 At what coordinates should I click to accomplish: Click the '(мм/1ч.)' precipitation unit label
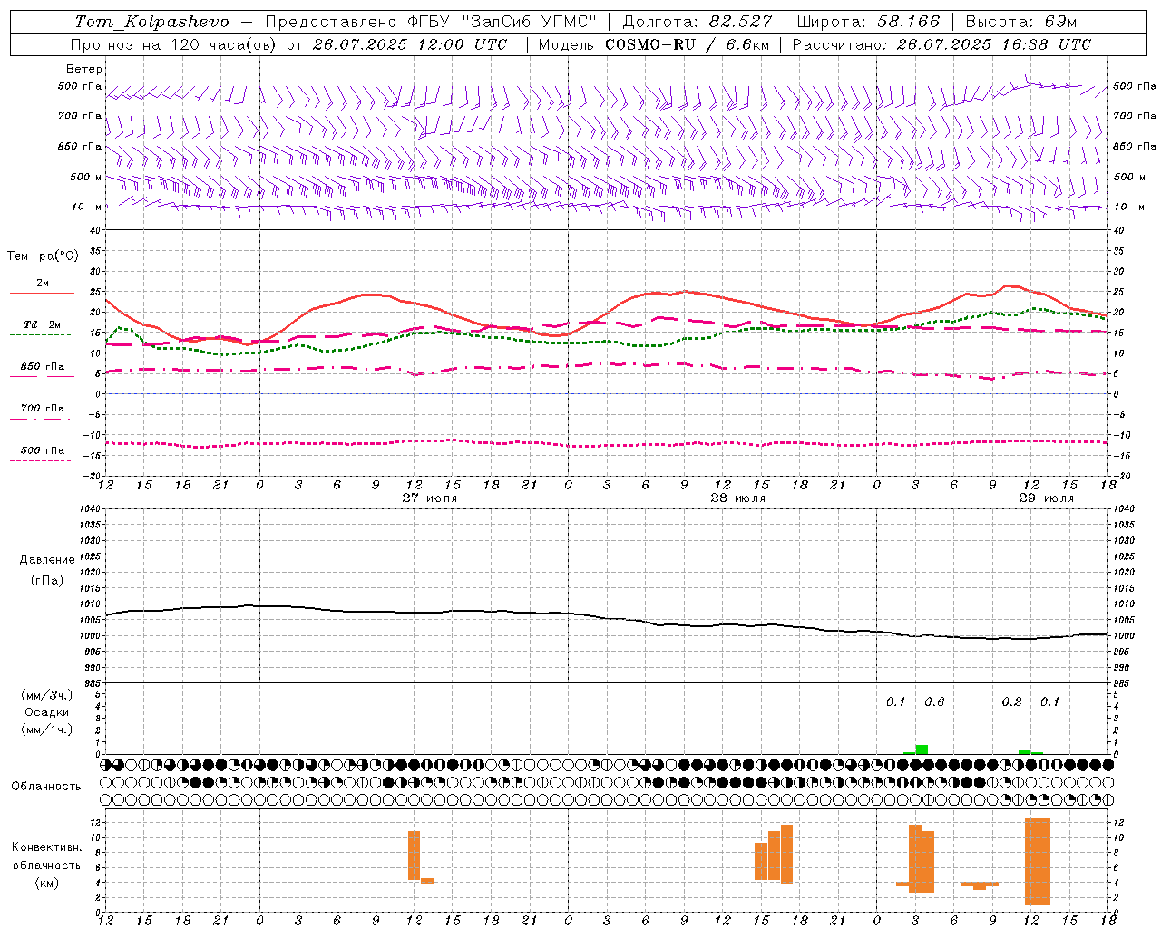47,730
